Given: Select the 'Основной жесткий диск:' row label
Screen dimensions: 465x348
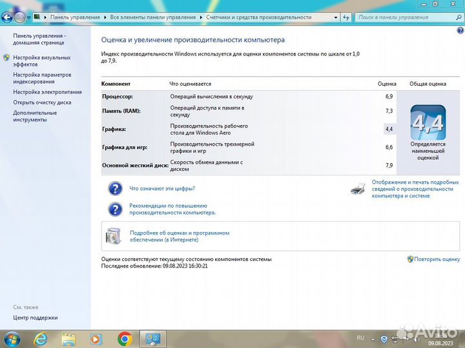Looking at the screenshot, I should pyautogui.click(x=135, y=165).
